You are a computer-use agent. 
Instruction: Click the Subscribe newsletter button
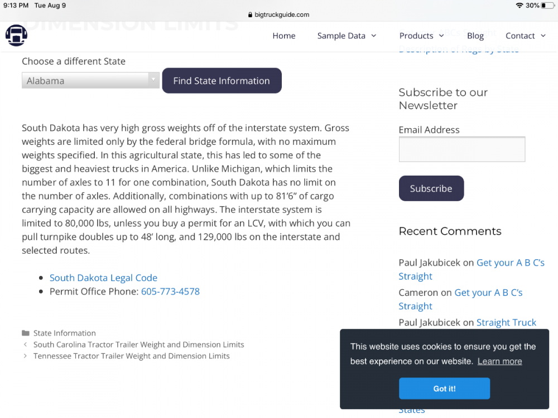coord(431,188)
